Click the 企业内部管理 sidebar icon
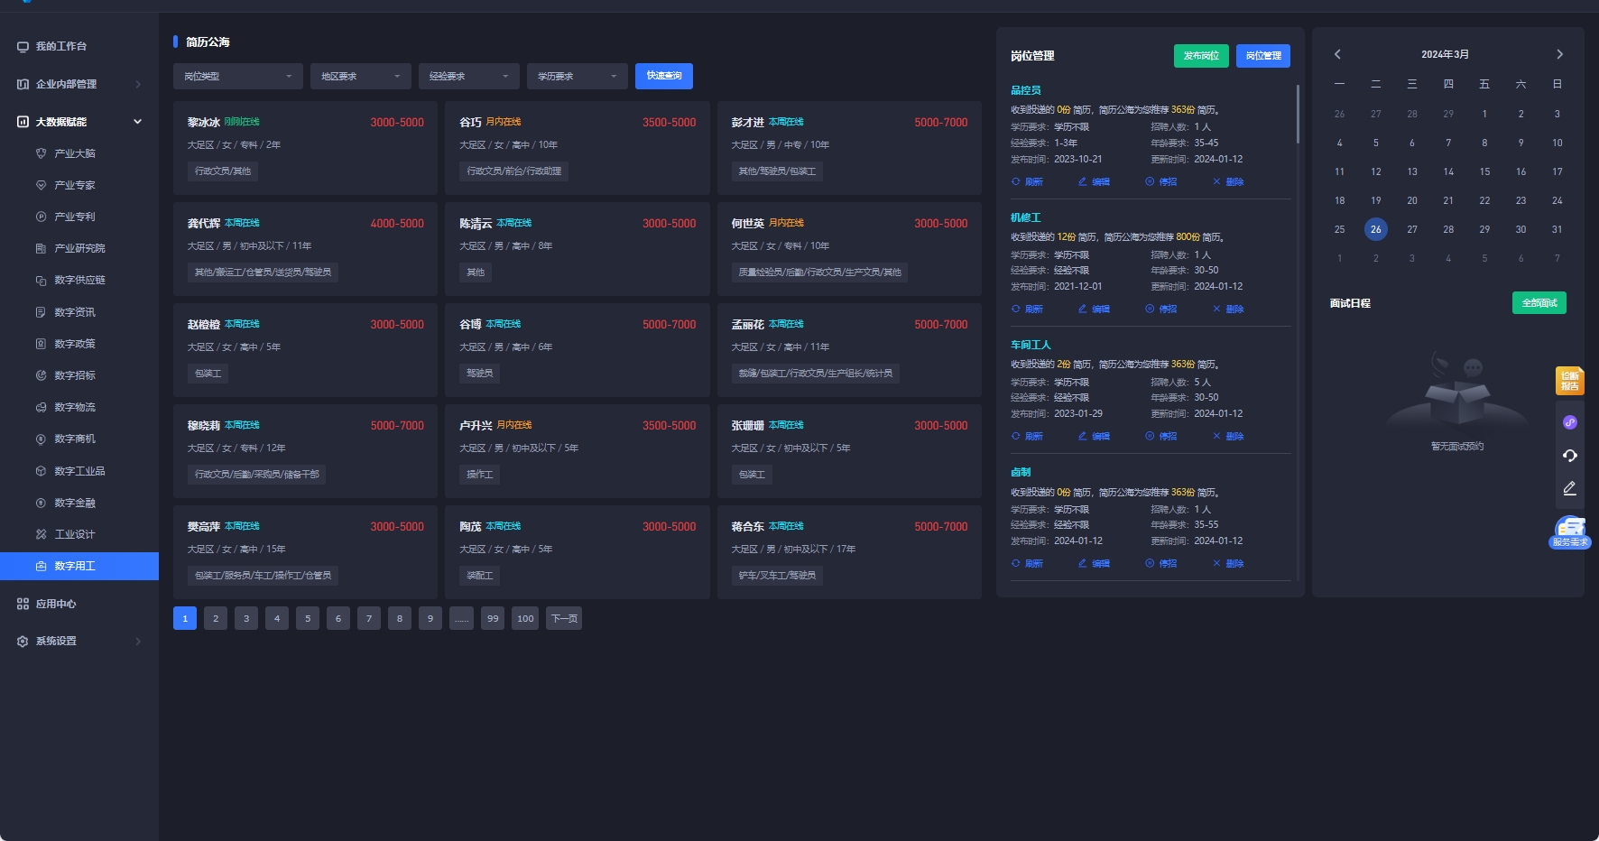Screen dimensions: 1599x841 tap(23, 84)
